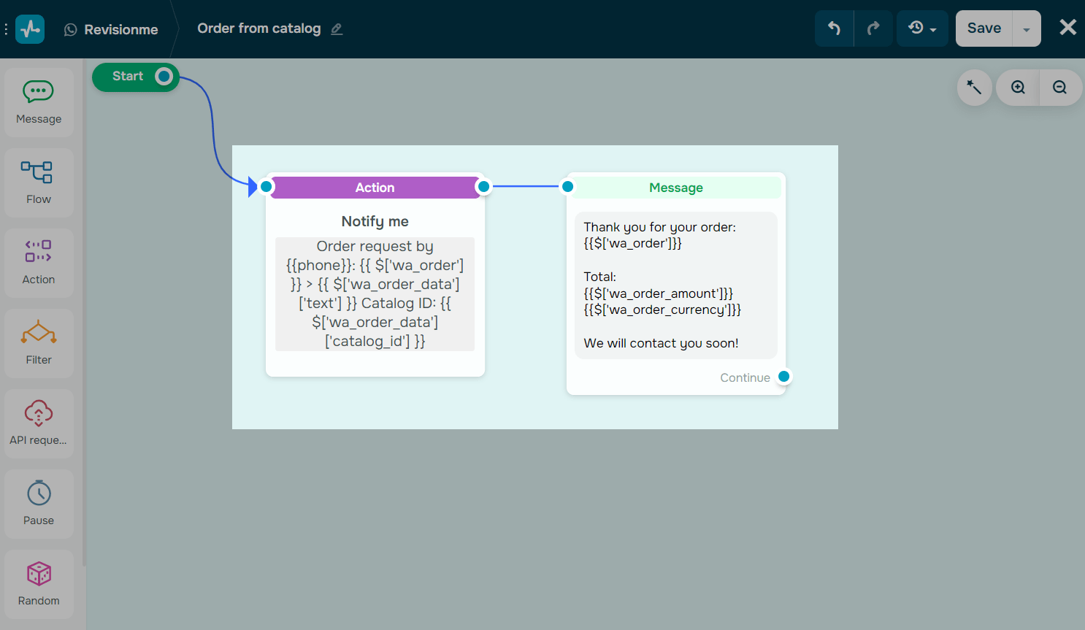The height and width of the screenshot is (630, 1085).
Task: Redo the last undone change
Action: point(873,28)
